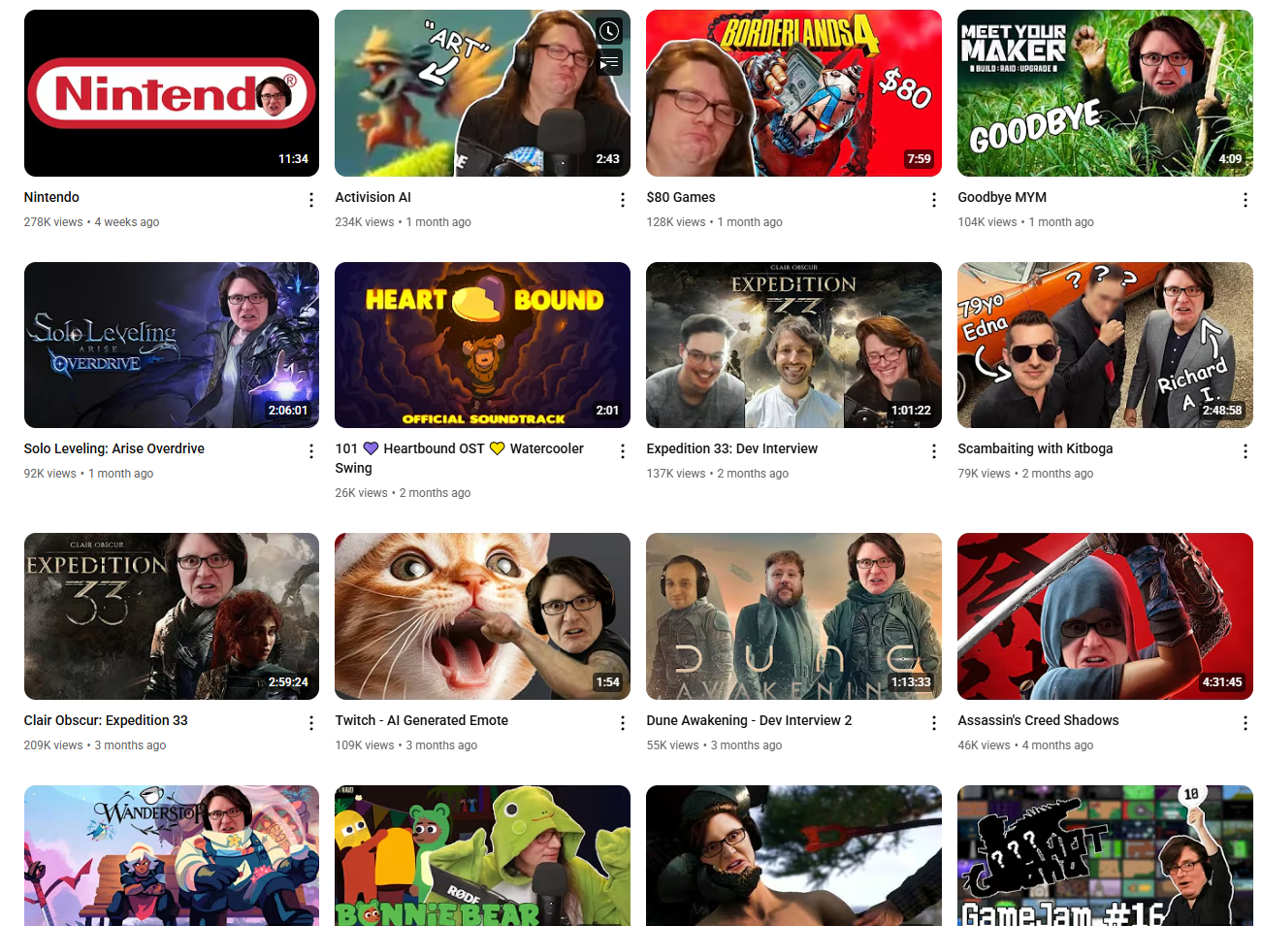Open the 'Assassin's Creed Shadows' title

coord(1038,720)
